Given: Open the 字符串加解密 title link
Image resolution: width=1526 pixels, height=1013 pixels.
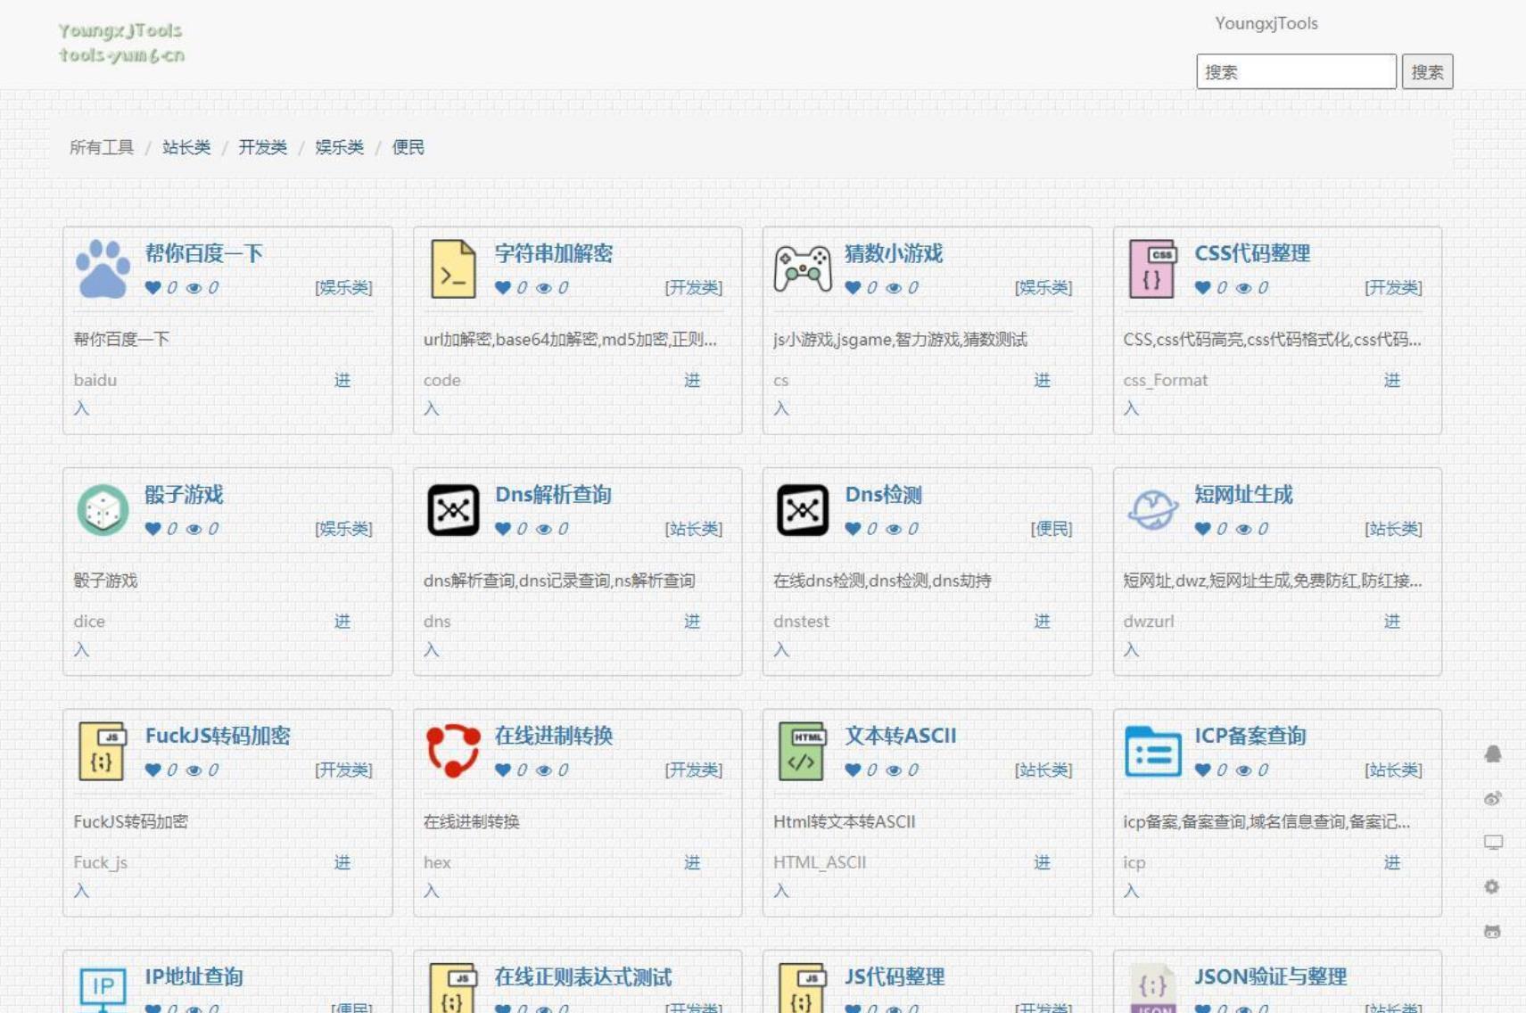Looking at the screenshot, I should pos(554,253).
